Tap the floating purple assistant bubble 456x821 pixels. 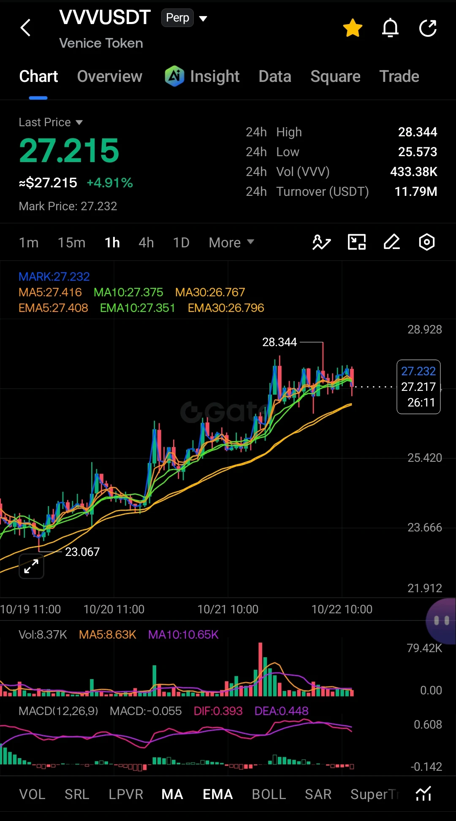click(441, 620)
